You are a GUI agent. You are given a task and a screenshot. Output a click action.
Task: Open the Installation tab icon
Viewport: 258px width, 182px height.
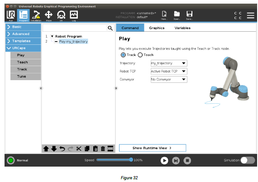point(36,16)
